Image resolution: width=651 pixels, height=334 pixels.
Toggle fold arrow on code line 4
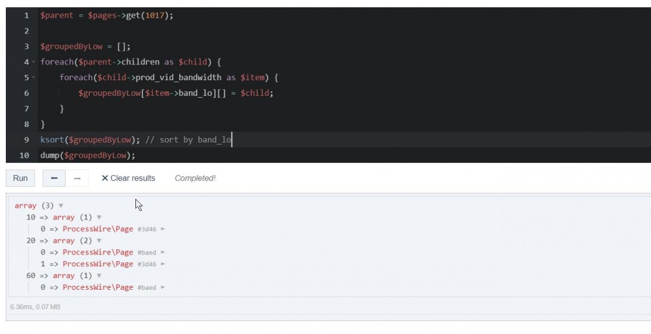pos(33,63)
